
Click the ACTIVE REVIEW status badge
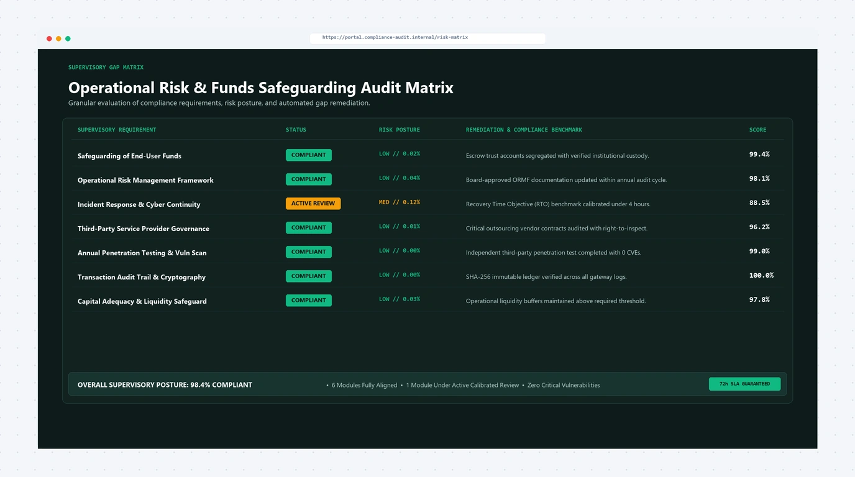313,204
